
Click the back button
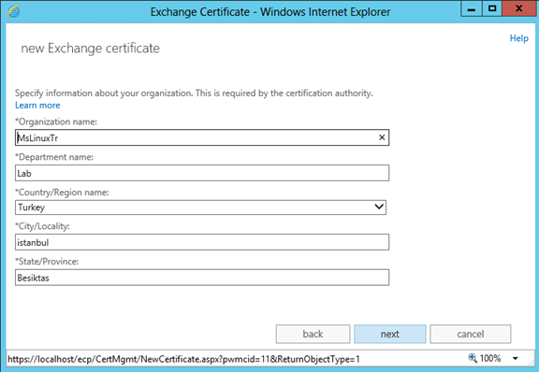(313, 334)
